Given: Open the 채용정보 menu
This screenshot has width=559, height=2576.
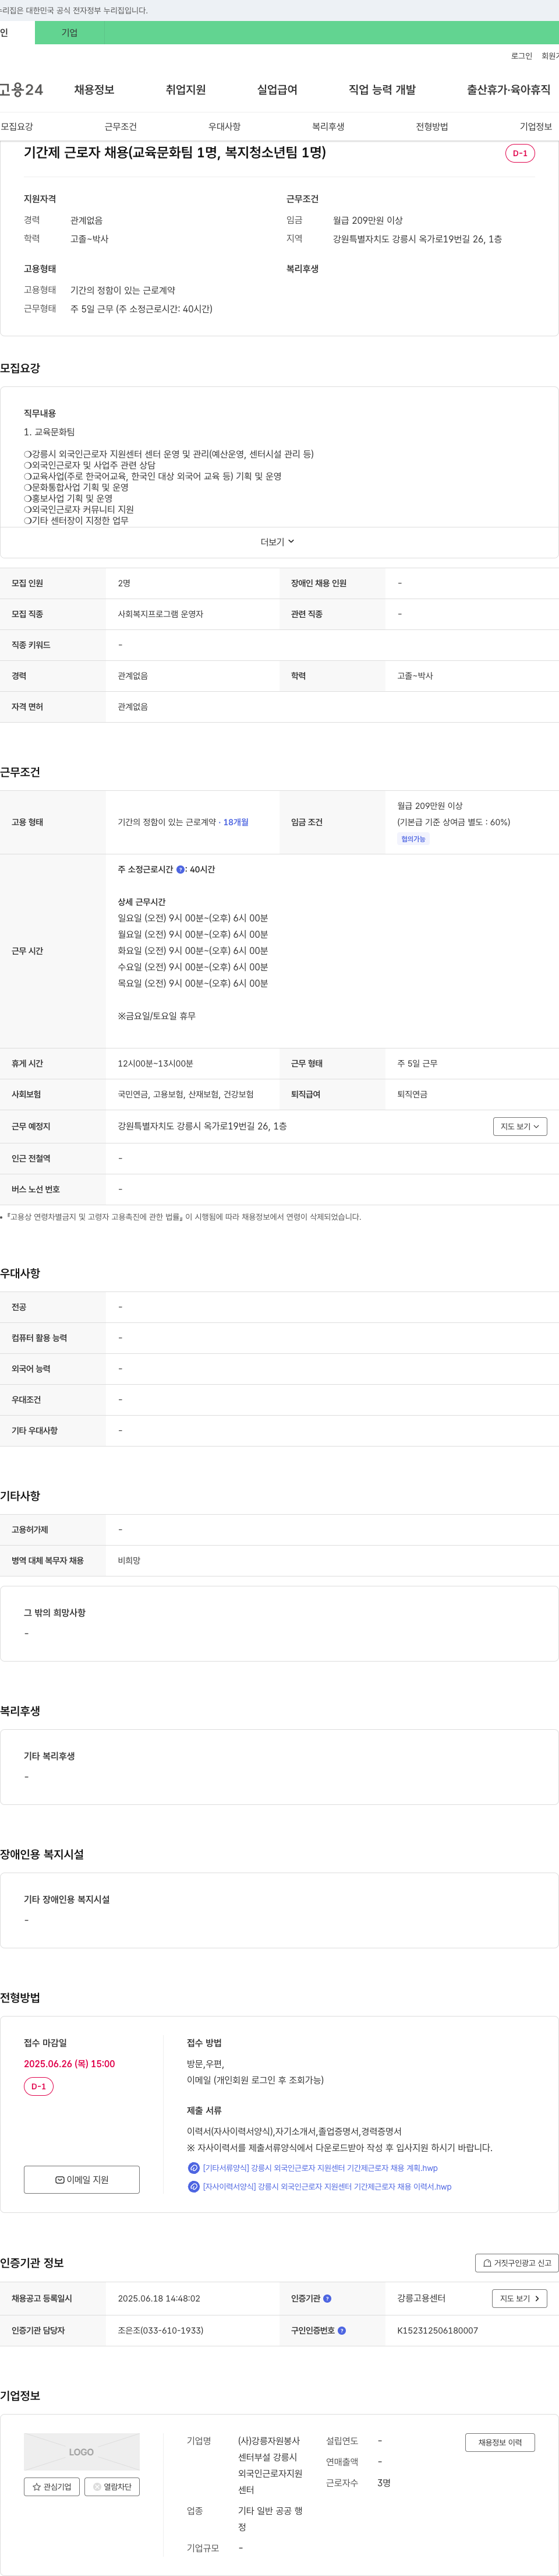Looking at the screenshot, I should coord(94,90).
